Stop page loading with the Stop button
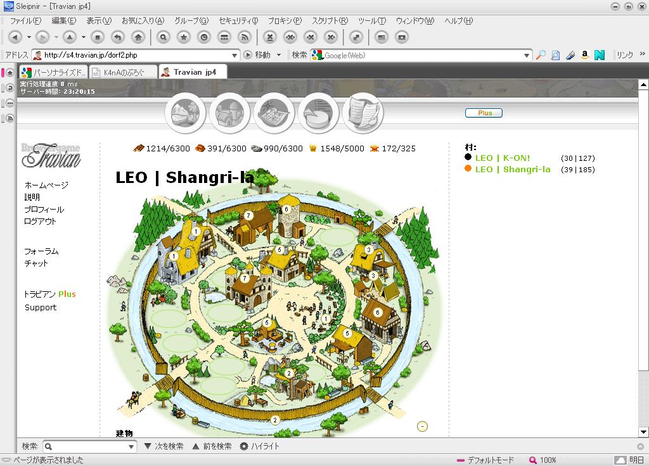Screen dimensions: 649x466 tap(98, 37)
